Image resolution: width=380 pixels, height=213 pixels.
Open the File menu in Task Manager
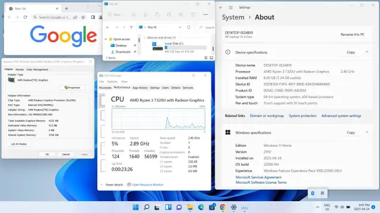point(102,82)
